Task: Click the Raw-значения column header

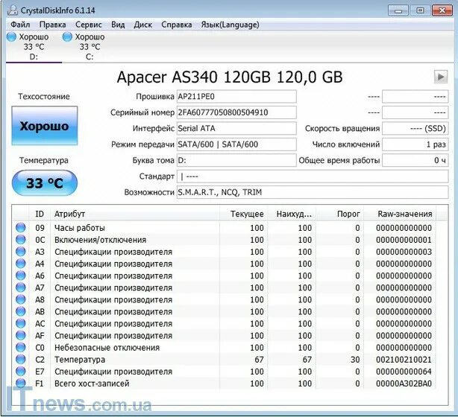Action: [x=400, y=214]
